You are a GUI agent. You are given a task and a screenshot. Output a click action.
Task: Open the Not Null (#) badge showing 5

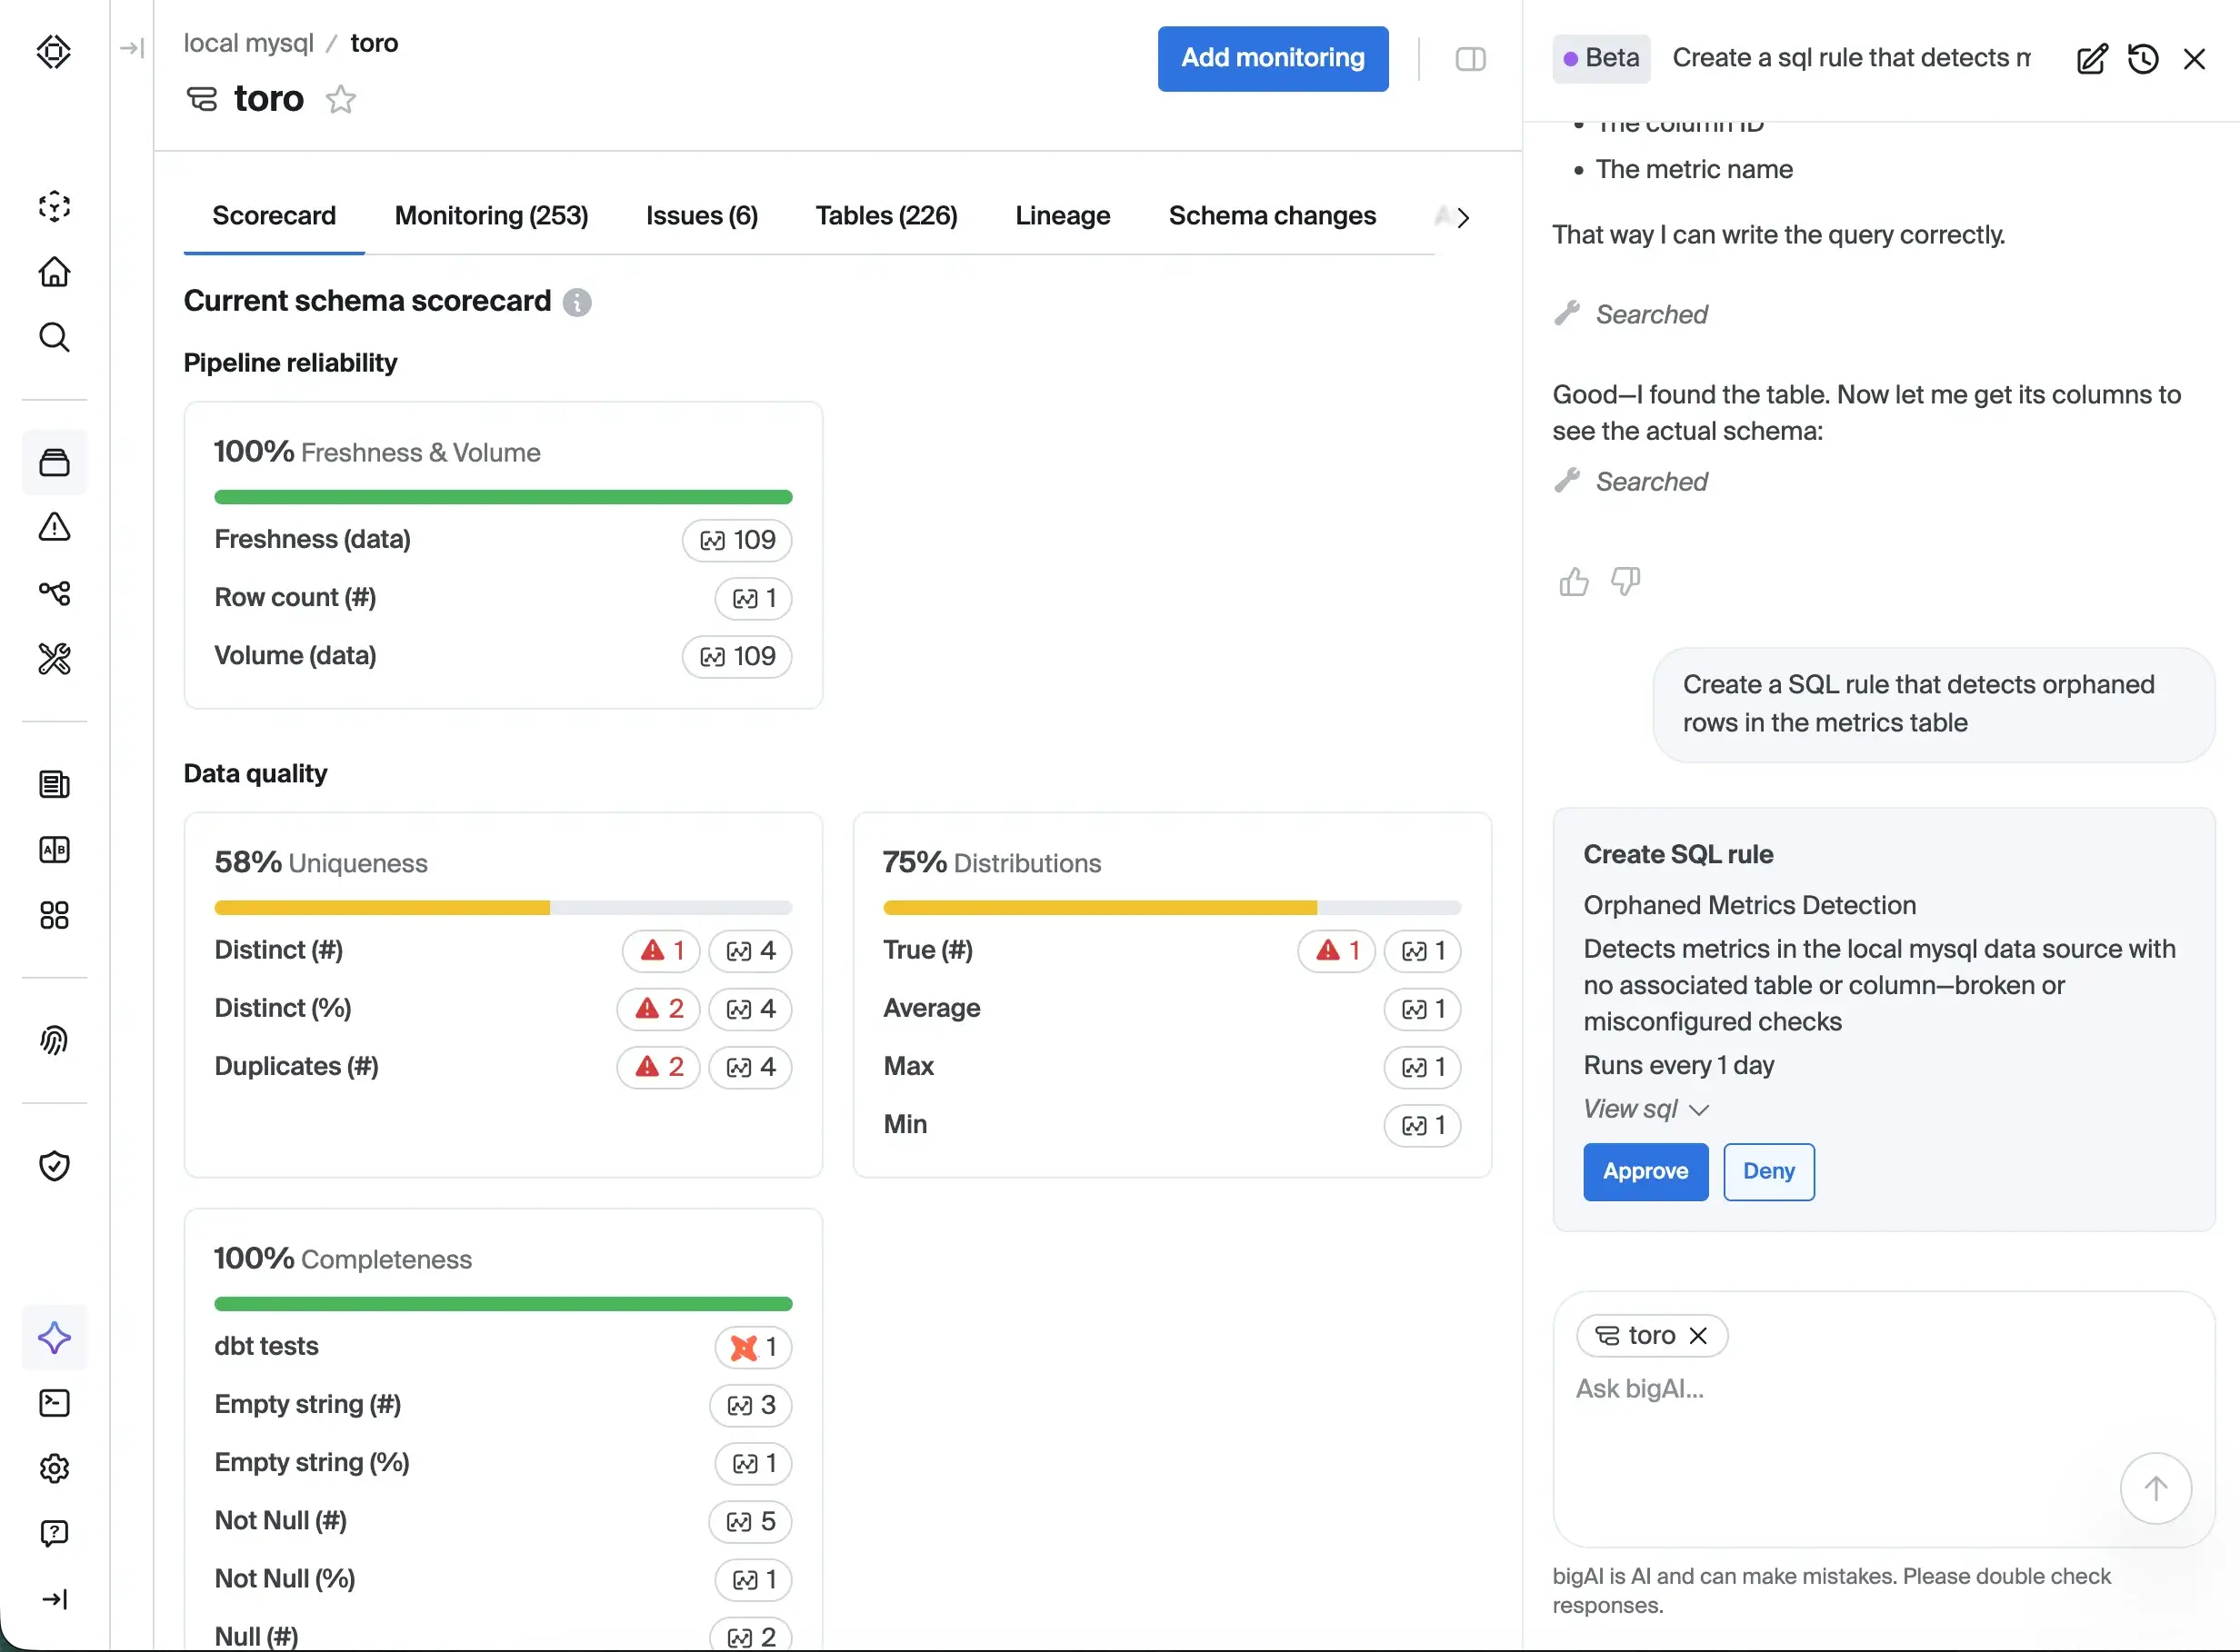(750, 1521)
